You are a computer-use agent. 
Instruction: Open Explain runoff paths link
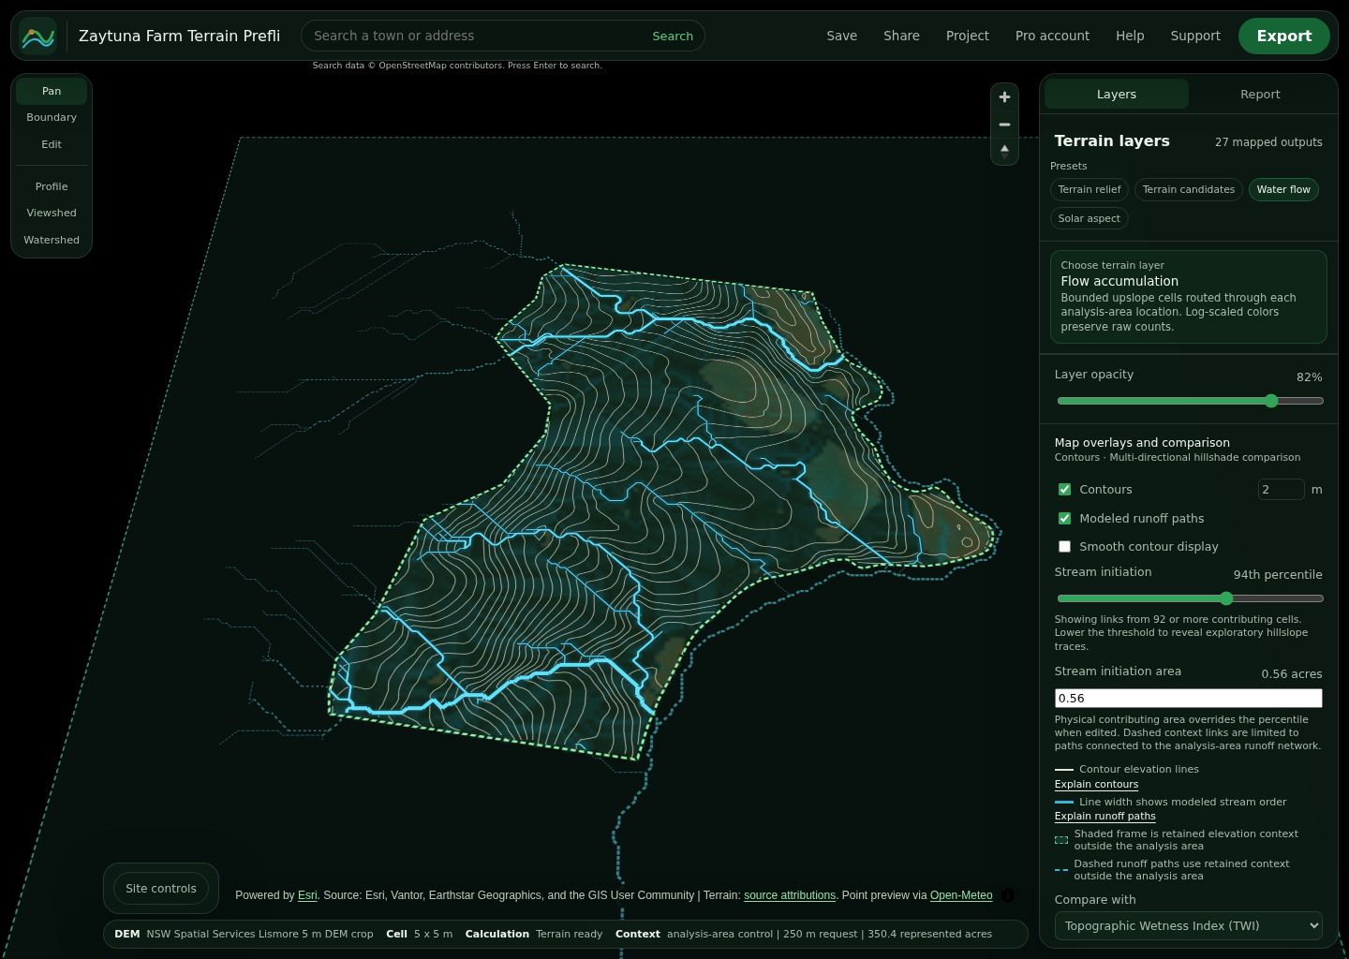pos(1104,817)
